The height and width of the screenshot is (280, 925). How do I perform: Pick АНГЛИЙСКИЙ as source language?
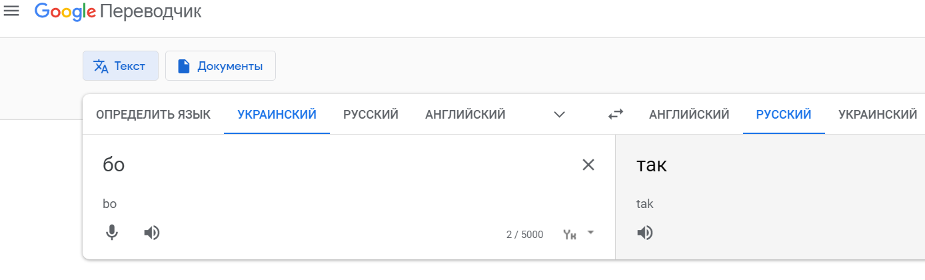tap(465, 115)
